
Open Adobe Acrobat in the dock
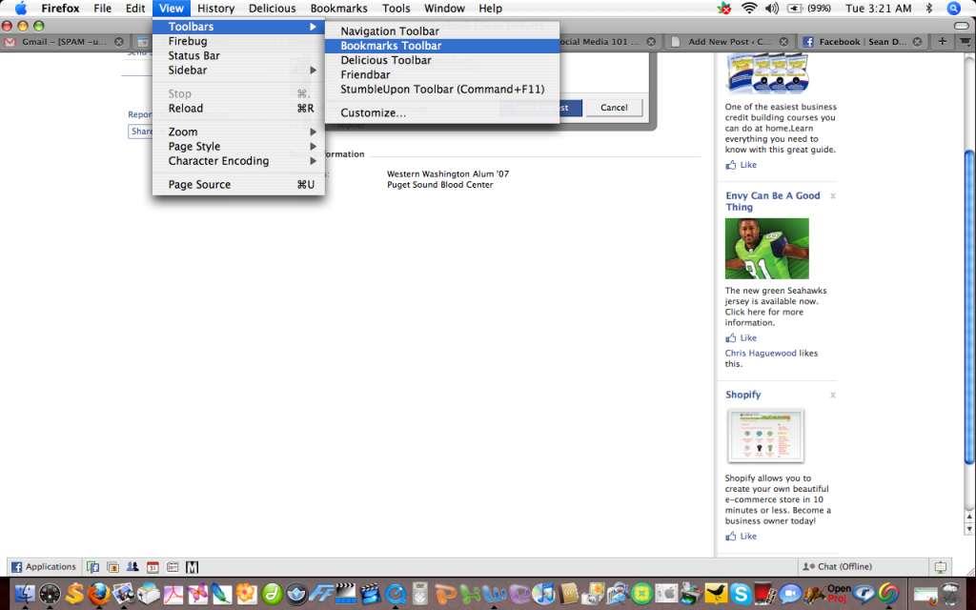173,595
